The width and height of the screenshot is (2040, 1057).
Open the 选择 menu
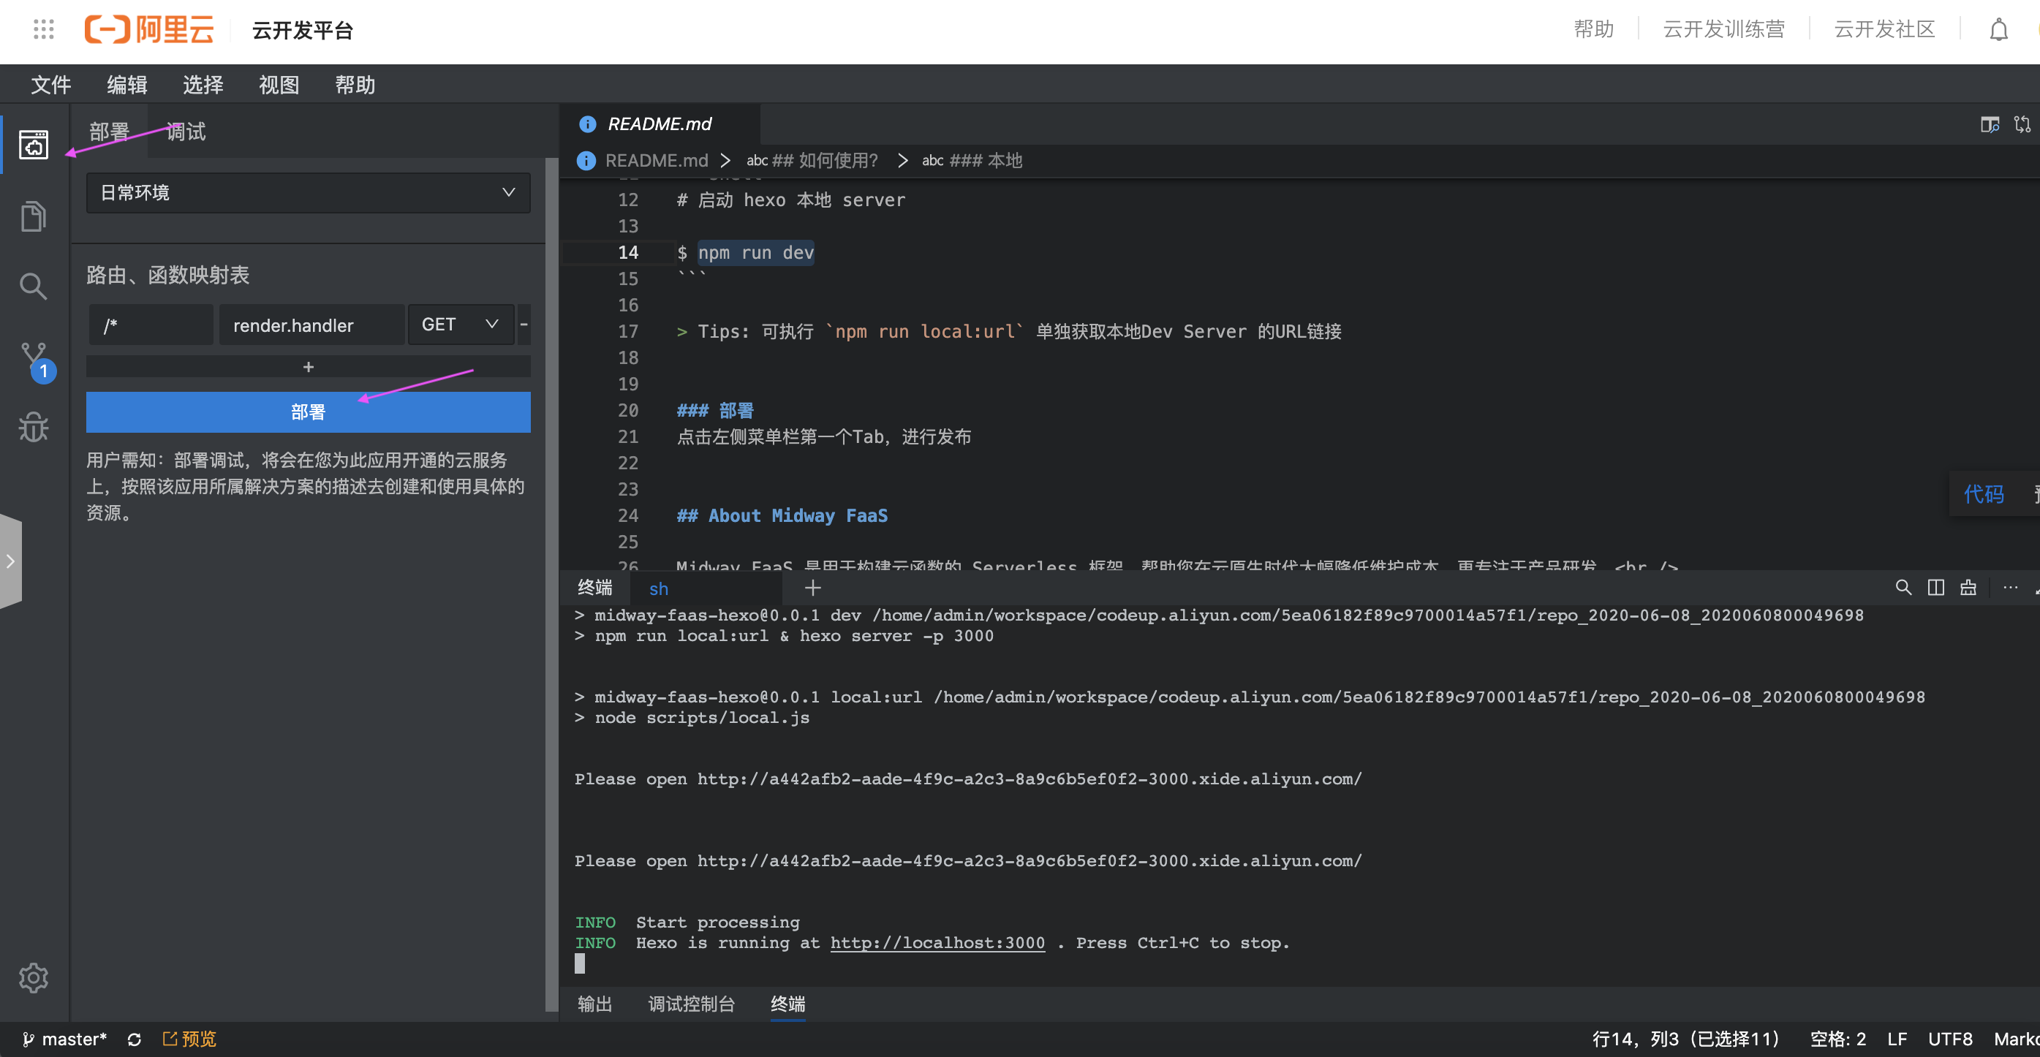(x=203, y=85)
